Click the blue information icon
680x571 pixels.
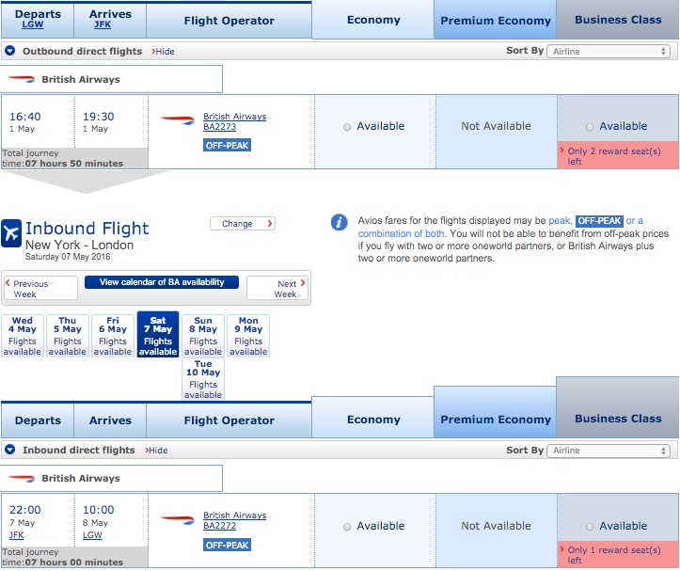(340, 223)
